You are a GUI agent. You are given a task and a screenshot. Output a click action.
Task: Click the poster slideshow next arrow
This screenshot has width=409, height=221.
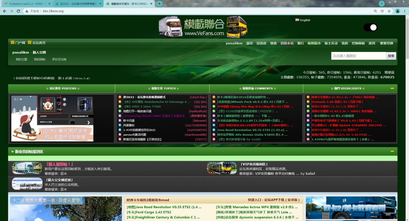pos(88,122)
